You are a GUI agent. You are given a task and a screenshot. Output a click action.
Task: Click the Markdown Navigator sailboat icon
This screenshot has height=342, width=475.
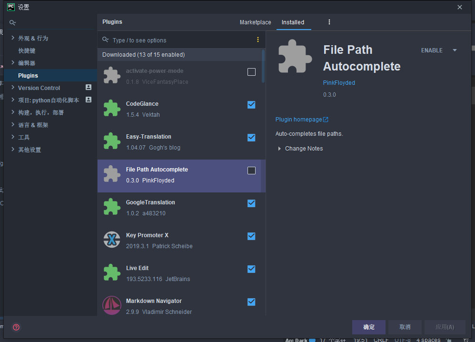[x=112, y=305]
